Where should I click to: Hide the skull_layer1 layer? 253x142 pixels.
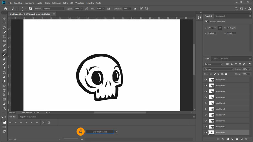206,133
